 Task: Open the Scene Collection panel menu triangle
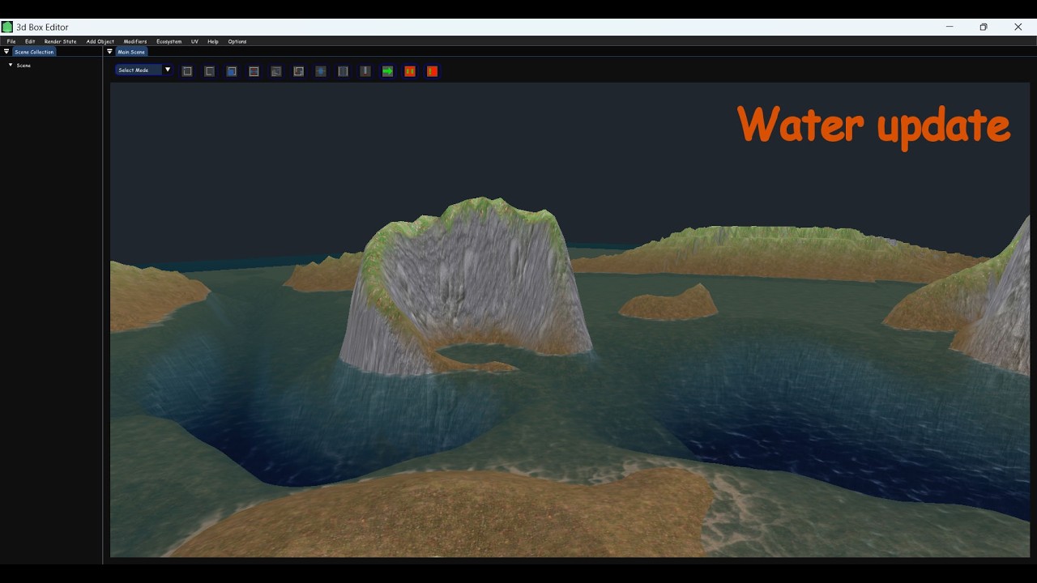click(6, 52)
